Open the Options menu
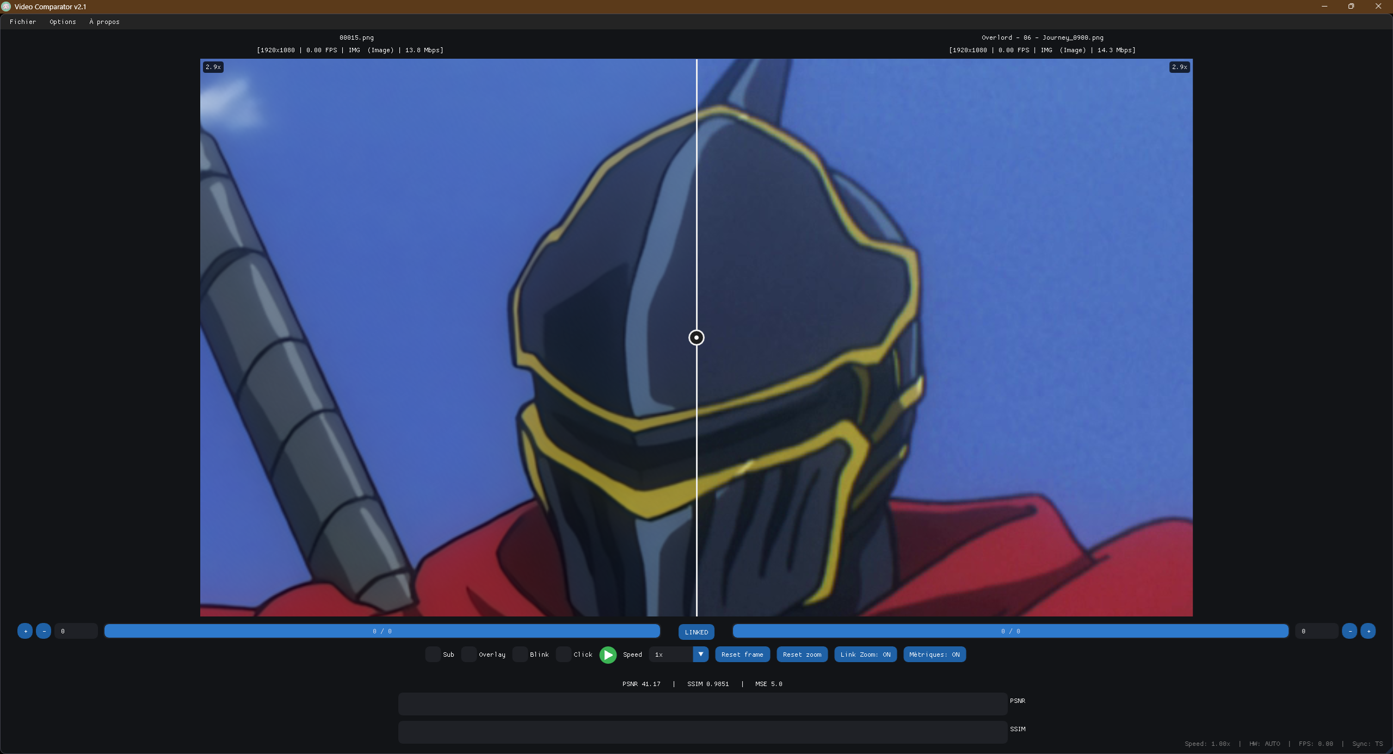1393x754 pixels. click(63, 22)
